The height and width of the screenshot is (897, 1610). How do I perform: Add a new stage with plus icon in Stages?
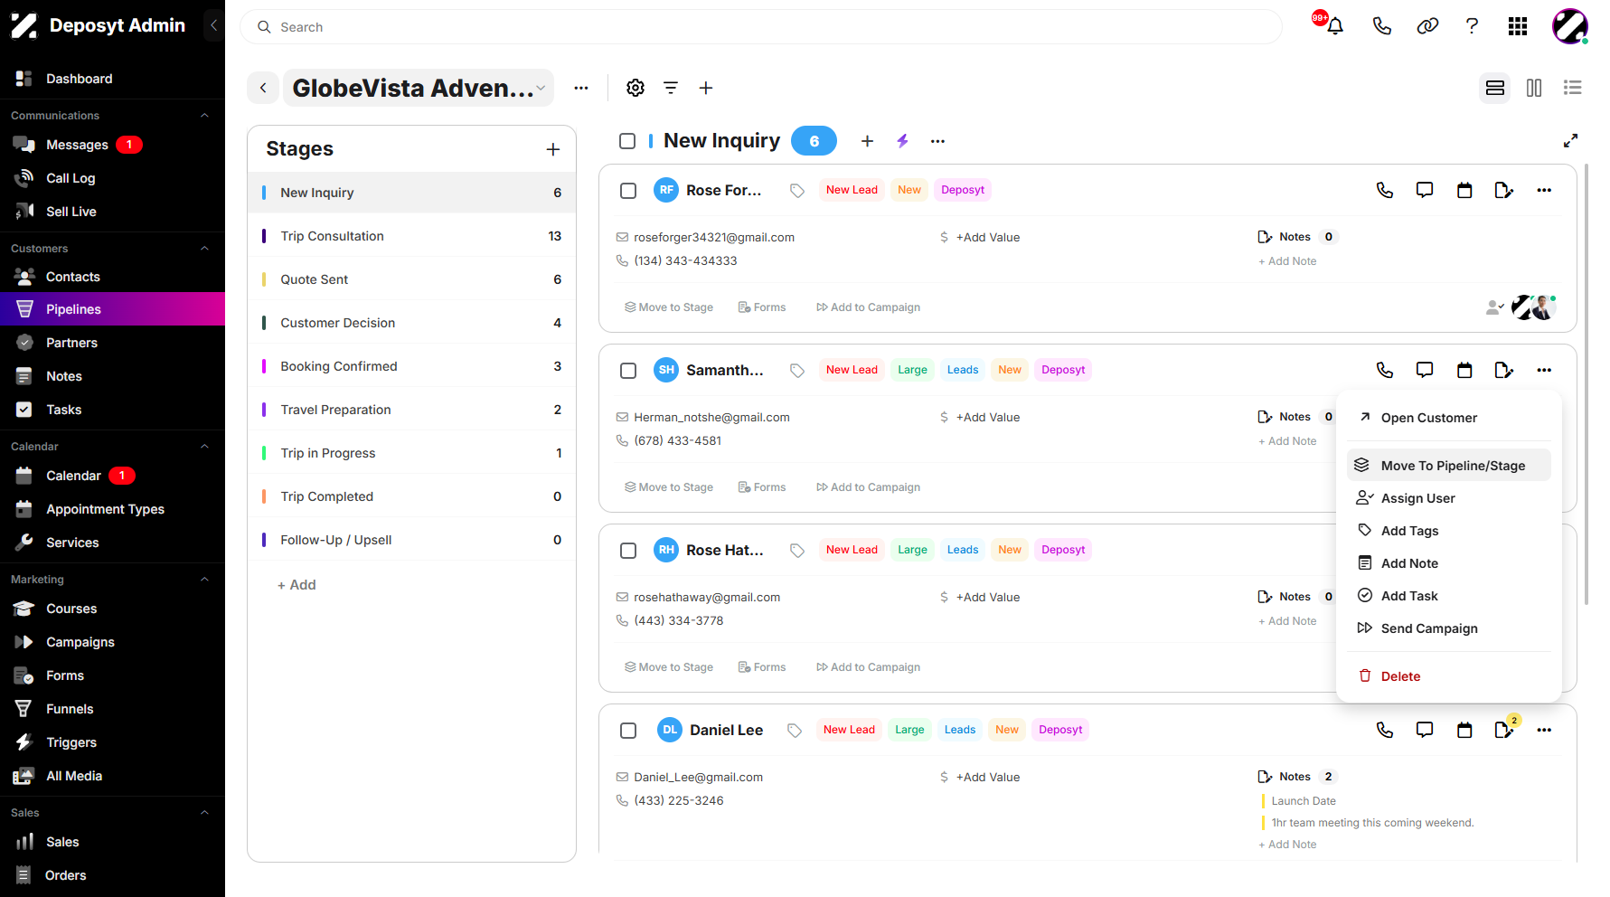coord(553,149)
